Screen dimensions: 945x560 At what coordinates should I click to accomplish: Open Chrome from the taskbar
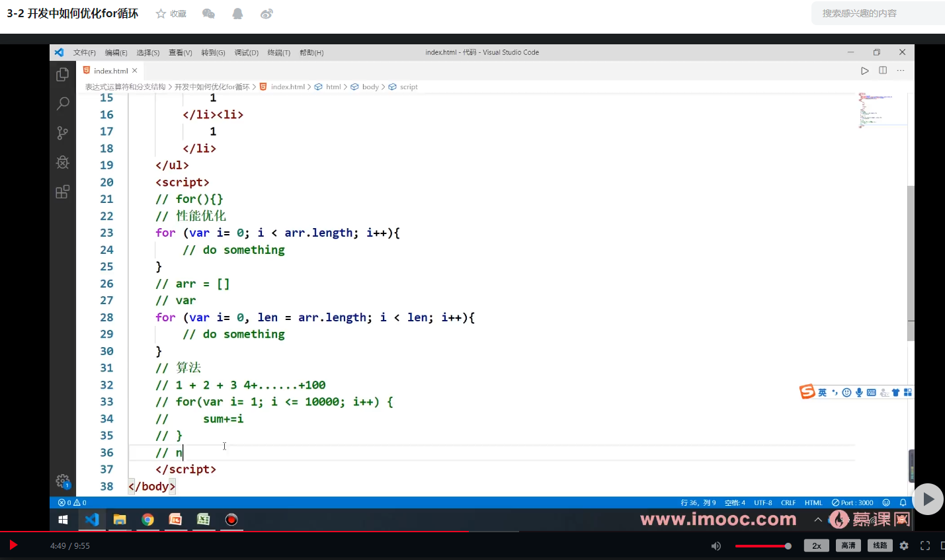pyautogui.click(x=147, y=520)
